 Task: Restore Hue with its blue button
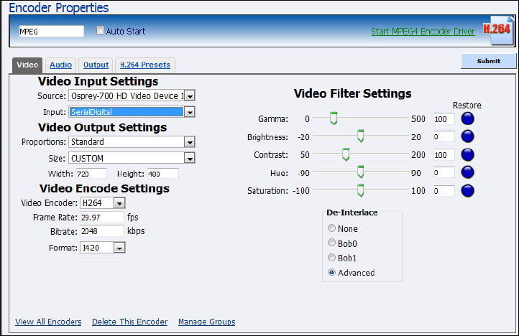click(x=468, y=172)
